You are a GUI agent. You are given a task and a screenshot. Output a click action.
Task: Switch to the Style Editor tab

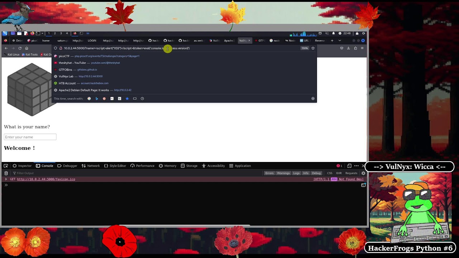(x=115, y=166)
